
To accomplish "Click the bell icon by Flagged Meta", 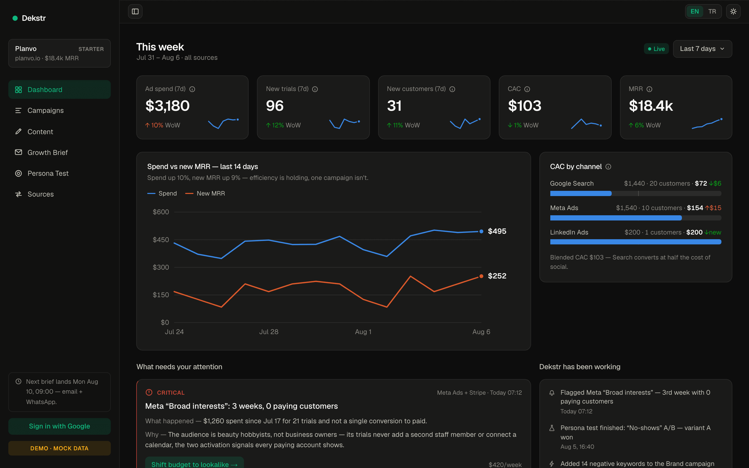I will point(552,393).
